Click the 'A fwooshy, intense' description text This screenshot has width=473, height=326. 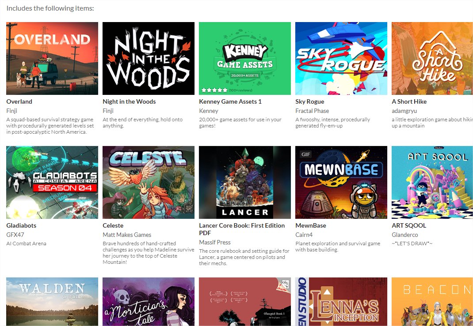[333, 123]
